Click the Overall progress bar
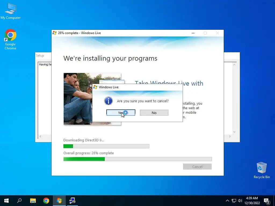 [x=137, y=159]
